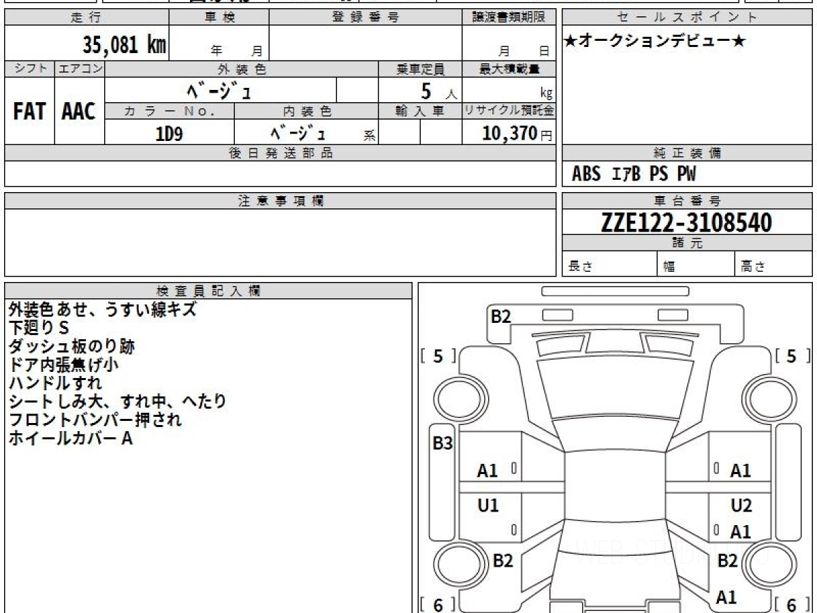Select the AAC air conditioner value

point(80,111)
